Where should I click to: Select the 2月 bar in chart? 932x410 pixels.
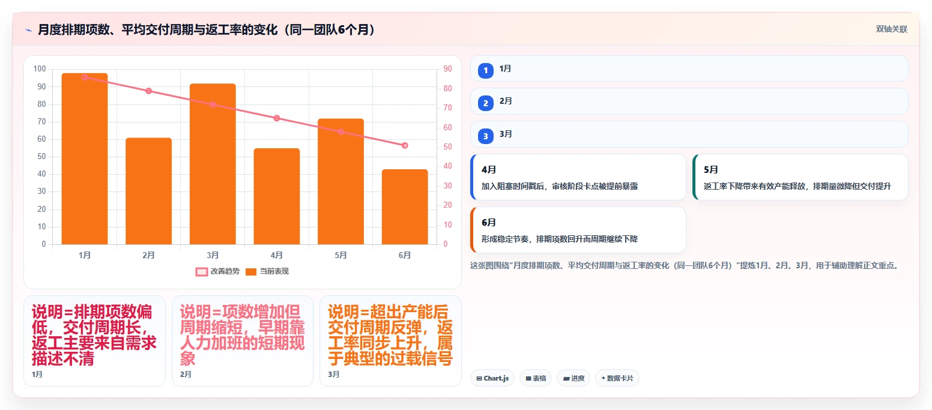click(x=148, y=191)
